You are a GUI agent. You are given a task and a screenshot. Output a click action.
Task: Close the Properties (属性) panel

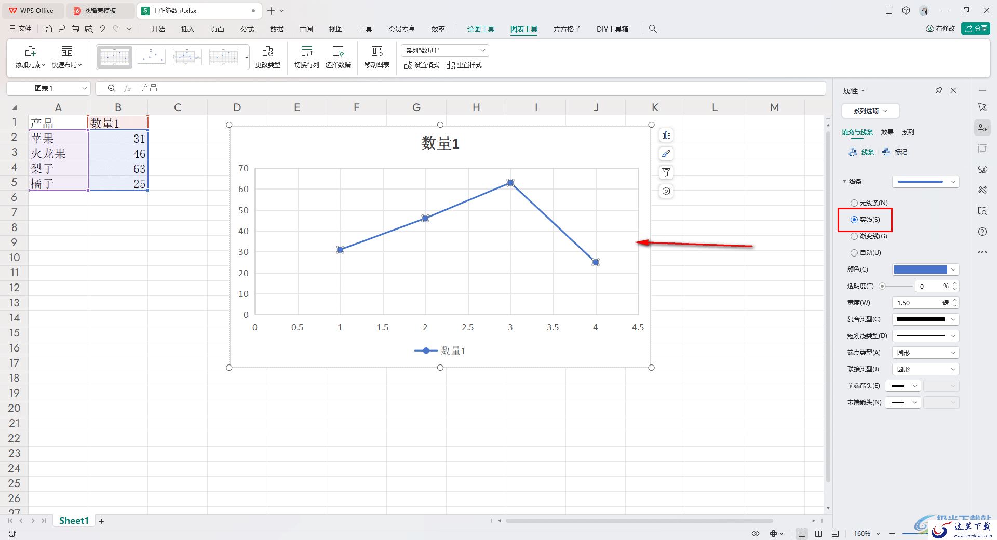coord(953,90)
